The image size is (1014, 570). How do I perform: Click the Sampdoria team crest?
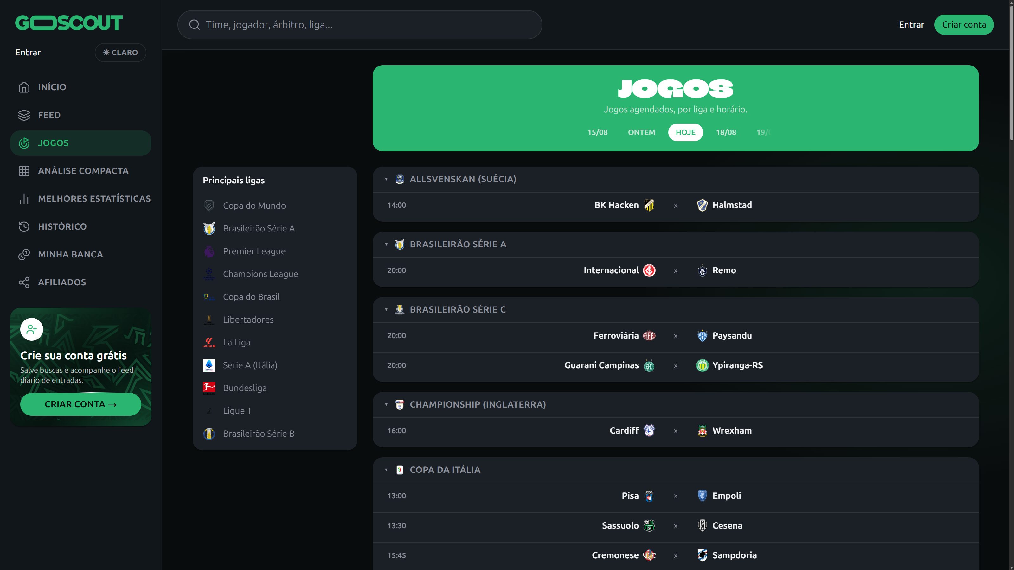pyautogui.click(x=702, y=555)
